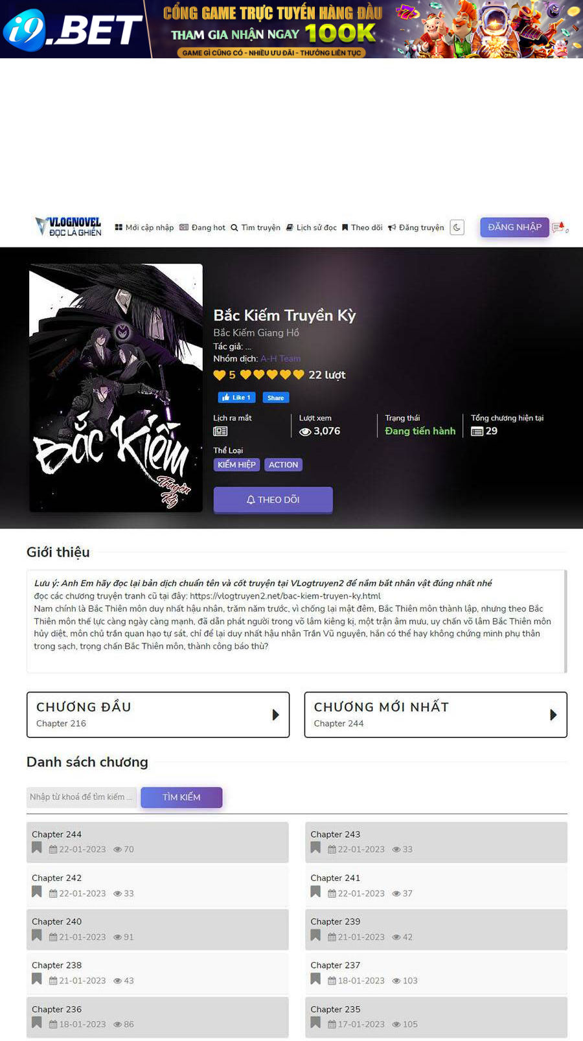Viewport: 583px width, 1041px height.
Task: Bookmark Chapter 243 with its flag icon
Action: point(315,848)
